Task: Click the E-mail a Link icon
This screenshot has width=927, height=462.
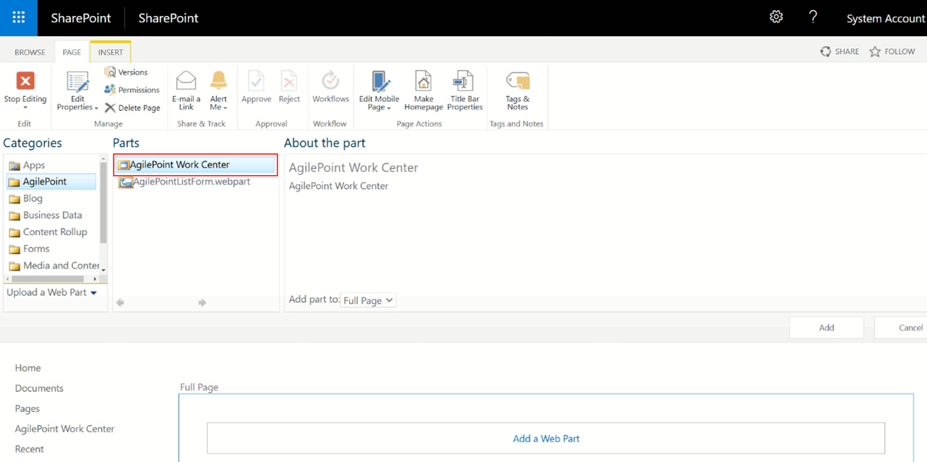Action: coord(186,80)
